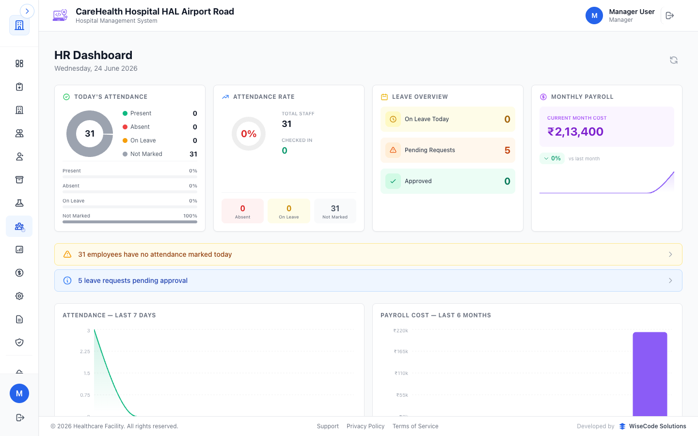Click the blue M avatar in sidebar bottom
The height and width of the screenshot is (436, 698).
coord(19,393)
